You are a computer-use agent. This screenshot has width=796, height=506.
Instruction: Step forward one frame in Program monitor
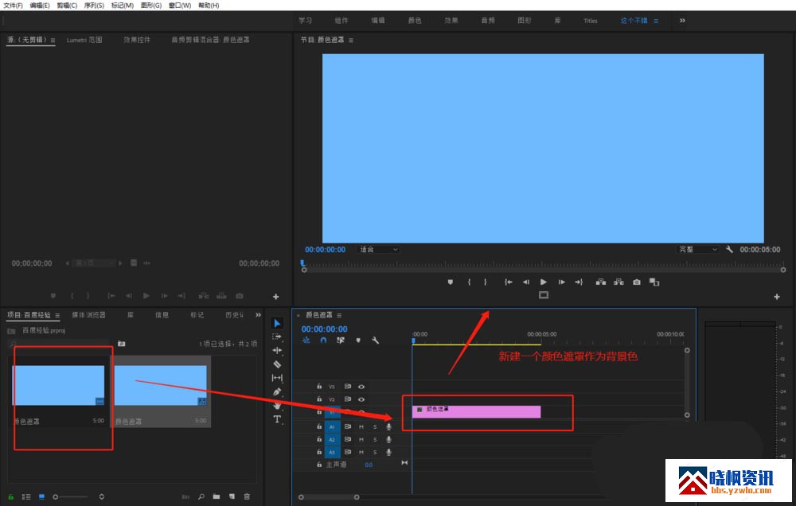pyautogui.click(x=561, y=282)
